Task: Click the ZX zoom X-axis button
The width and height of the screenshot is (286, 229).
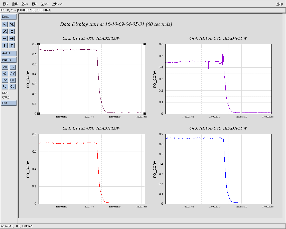Action: [x=5, y=67]
